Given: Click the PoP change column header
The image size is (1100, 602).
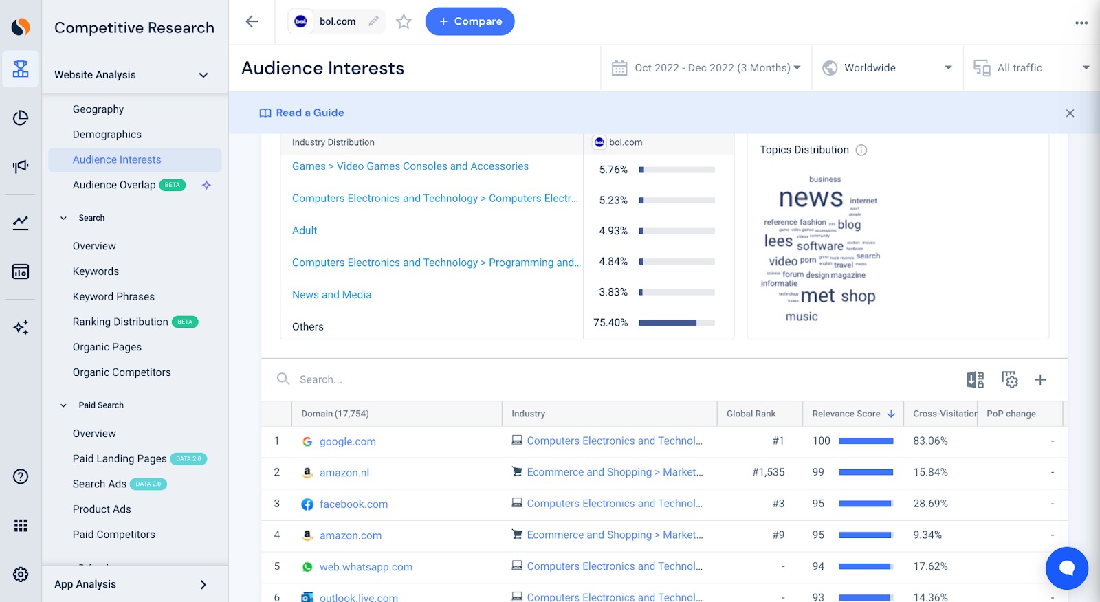Looking at the screenshot, I should click(1011, 414).
